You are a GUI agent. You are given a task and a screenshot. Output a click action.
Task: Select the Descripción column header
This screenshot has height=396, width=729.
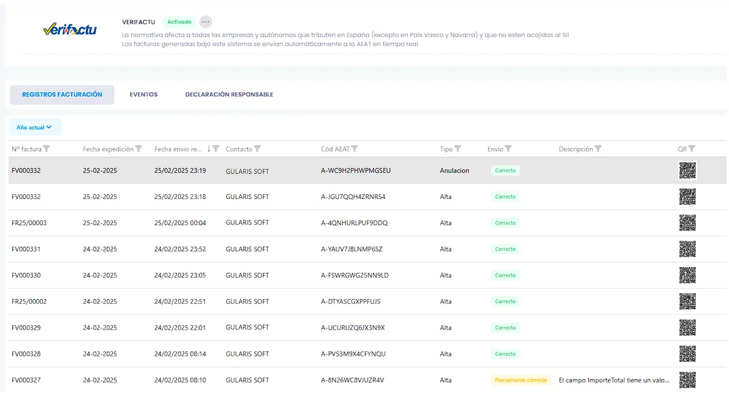576,149
